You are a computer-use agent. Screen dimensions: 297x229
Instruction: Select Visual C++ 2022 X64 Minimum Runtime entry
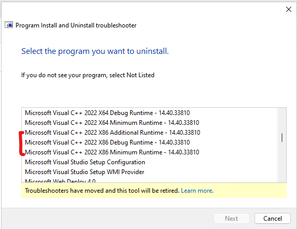click(149, 123)
